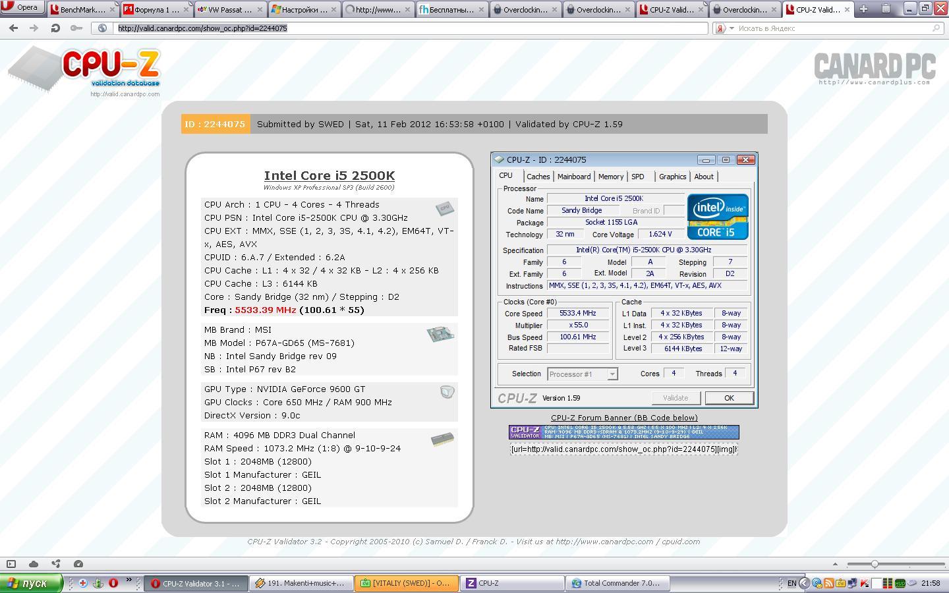Click the Validate button in CPU-Z image

(x=676, y=398)
